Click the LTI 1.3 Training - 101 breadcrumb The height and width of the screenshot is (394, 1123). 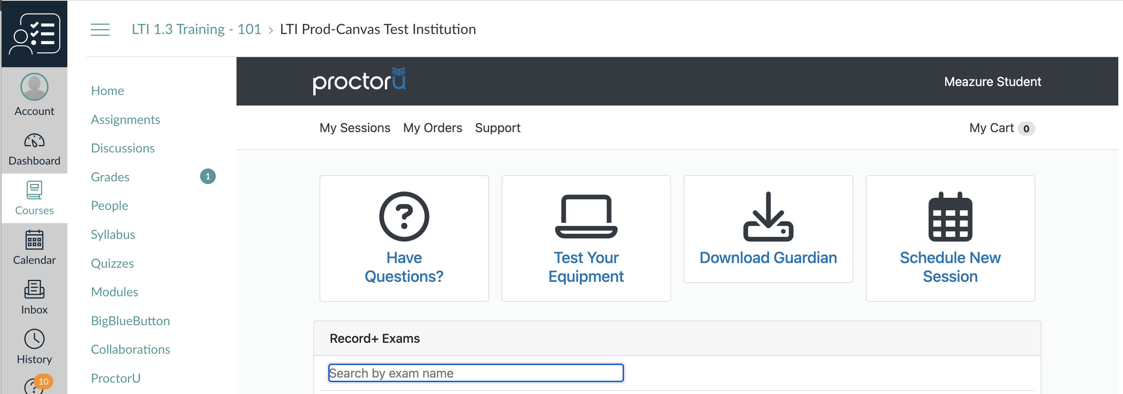coord(196,29)
